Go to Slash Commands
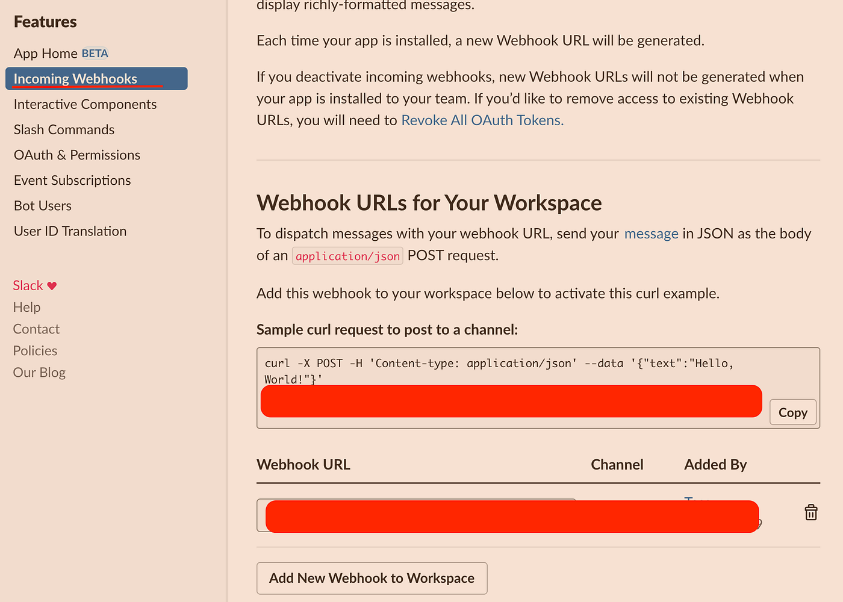This screenshot has width=843, height=602. [64, 129]
